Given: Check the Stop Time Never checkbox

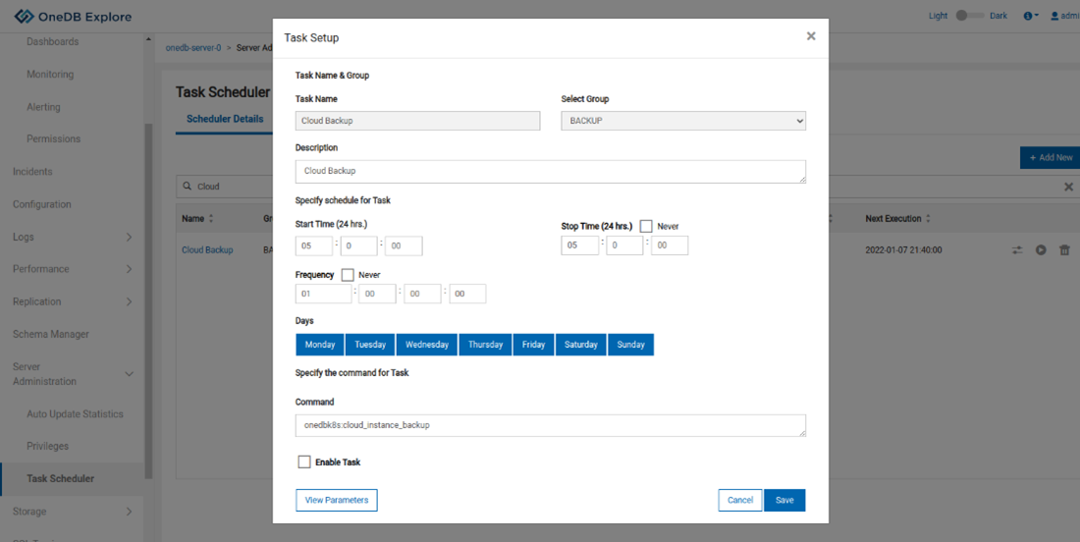Looking at the screenshot, I should (646, 226).
